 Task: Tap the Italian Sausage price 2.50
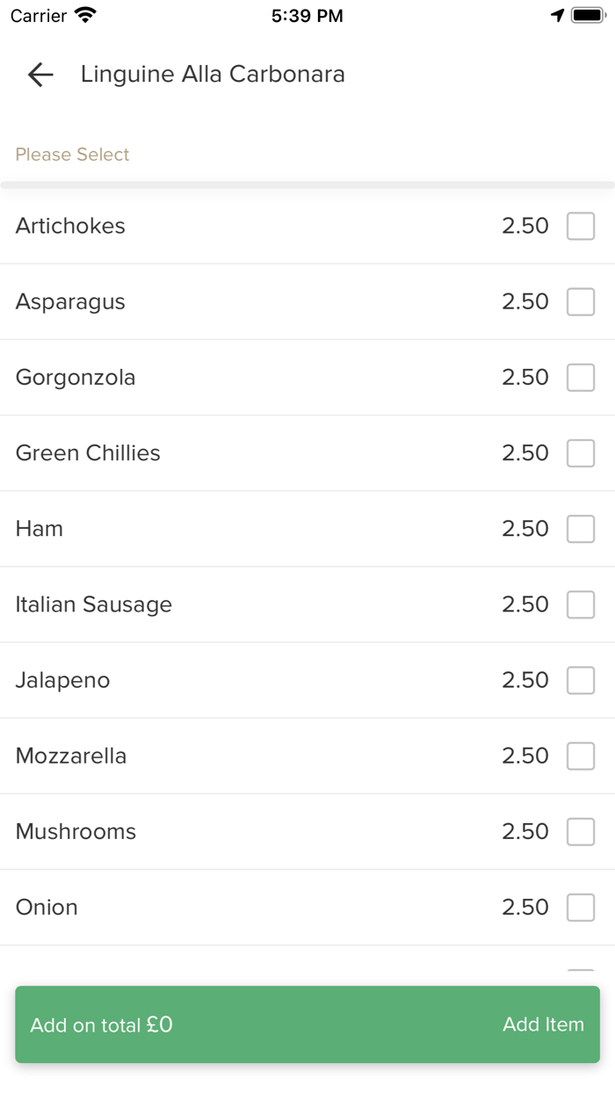pyautogui.click(x=525, y=604)
